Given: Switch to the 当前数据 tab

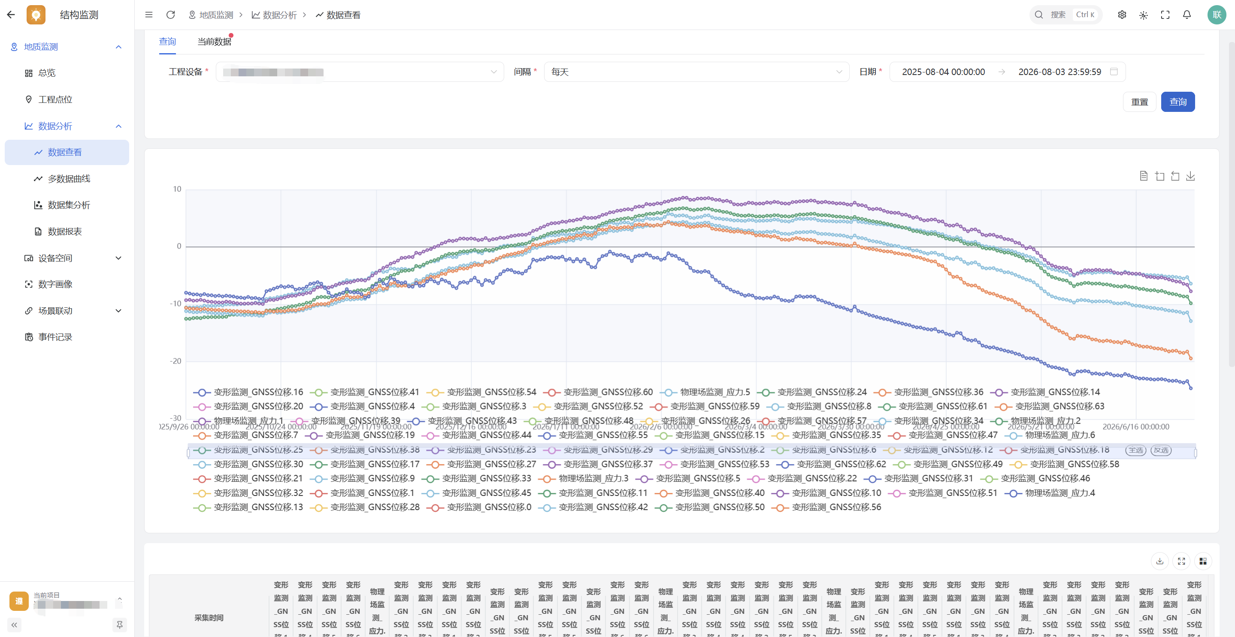Looking at the screenshot, I should (214, 42).
